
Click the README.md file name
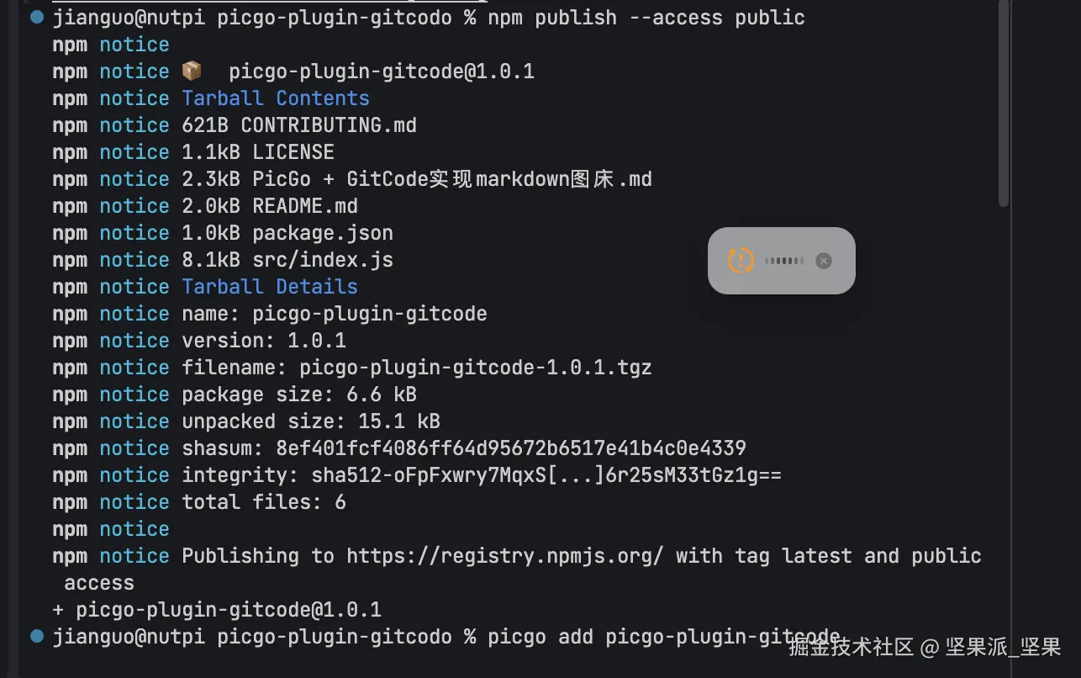[305, 206]
